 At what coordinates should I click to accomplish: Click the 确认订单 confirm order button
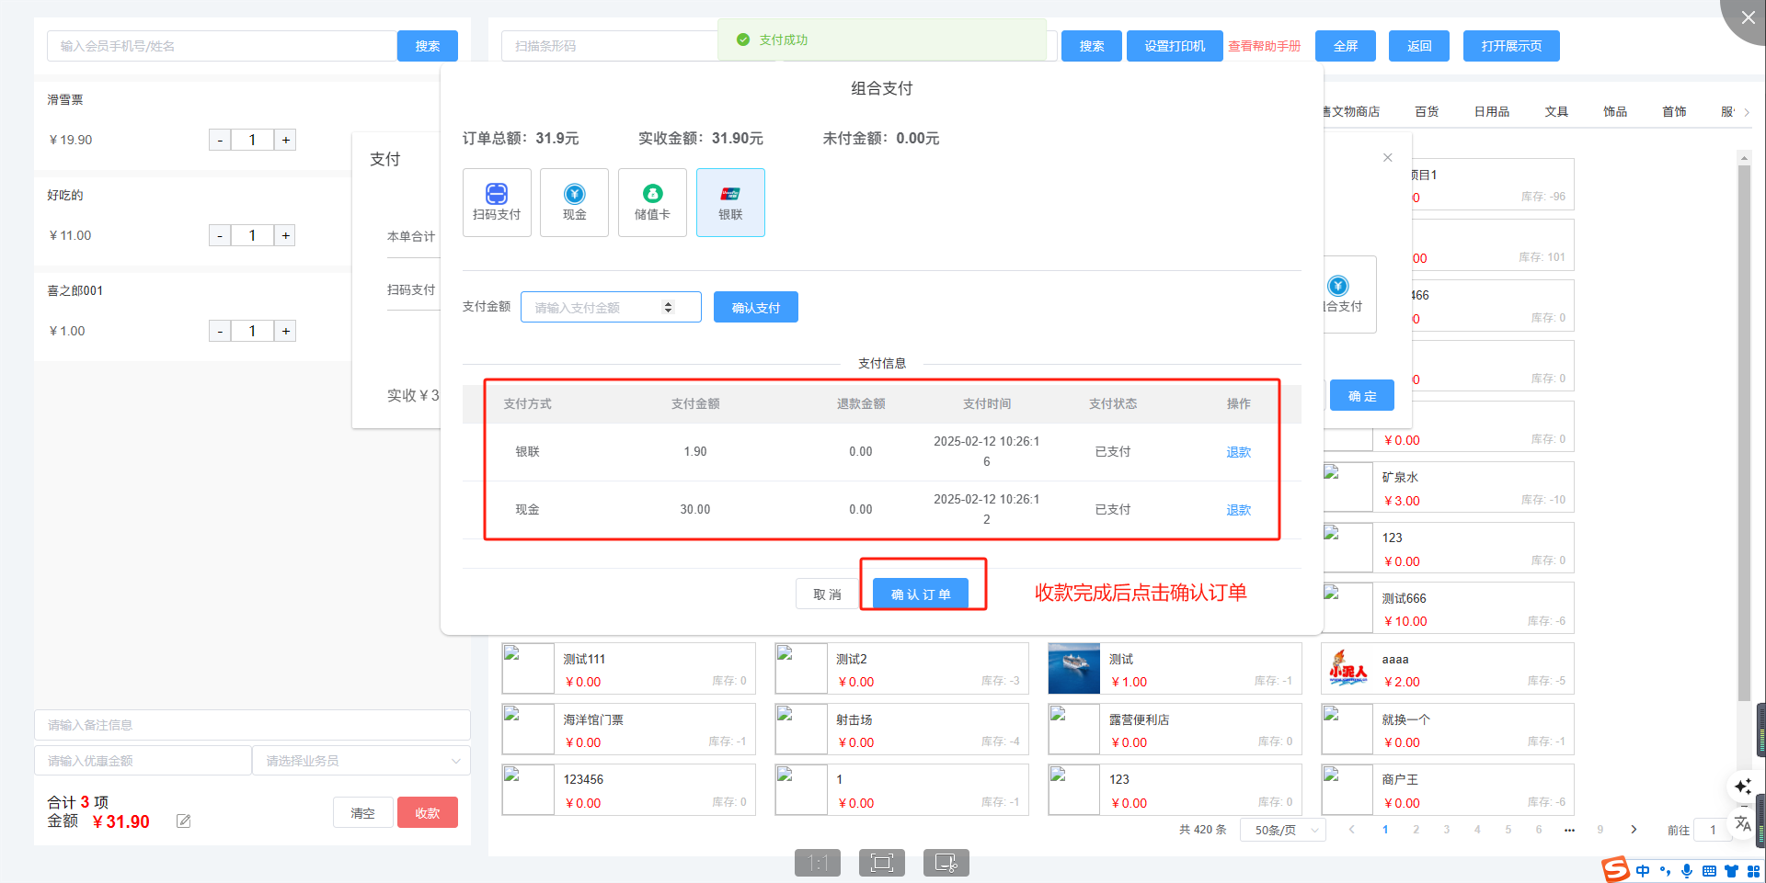(x=920, y=594)
